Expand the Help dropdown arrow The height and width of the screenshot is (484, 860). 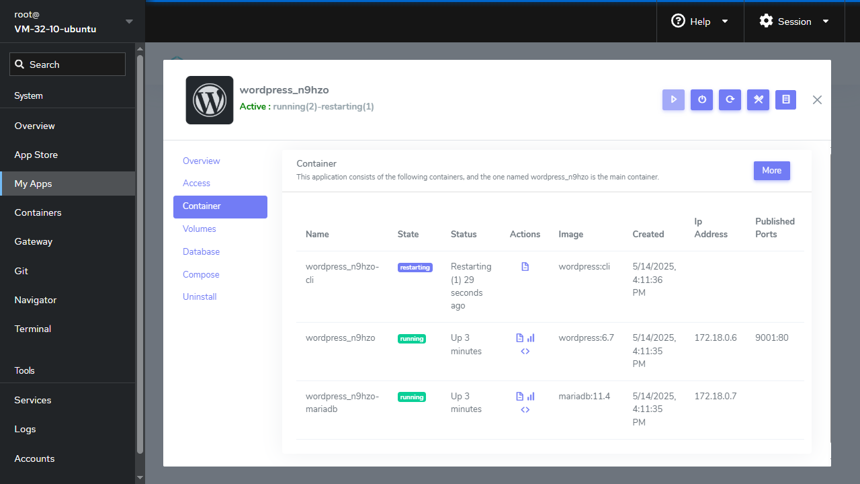725,22
